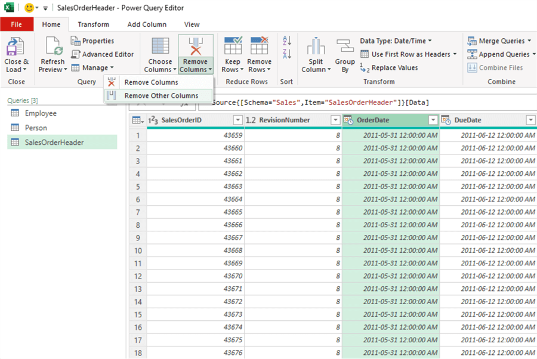Open the File tab

16,24
